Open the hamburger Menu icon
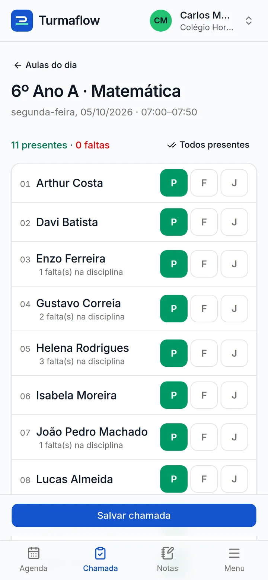Screen dimensions: 268x580 coord(234,553)
